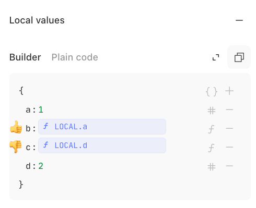Screen dimensions: 256x208
Task: Change type of property c function icon
Action: (211, 148)
